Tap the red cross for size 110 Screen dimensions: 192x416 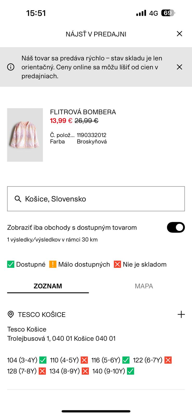pyautogui.click(x=84, y=360)
